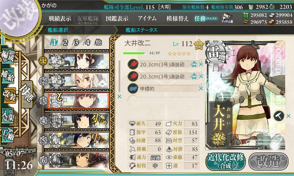Viewport: 294px width, 176px height.
Task: Switch to fleet tab 2
Action: [65, 43]
